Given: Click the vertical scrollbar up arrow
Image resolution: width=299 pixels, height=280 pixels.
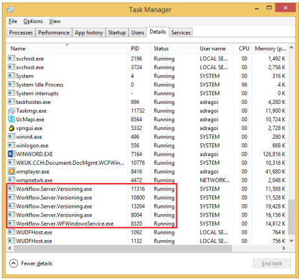Looking at the screenshot, I should tap(292, 48).
